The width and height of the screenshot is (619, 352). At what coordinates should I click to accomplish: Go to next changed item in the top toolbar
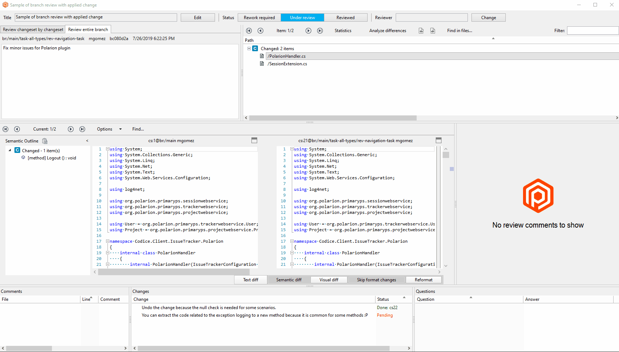(x=308, y=31)
